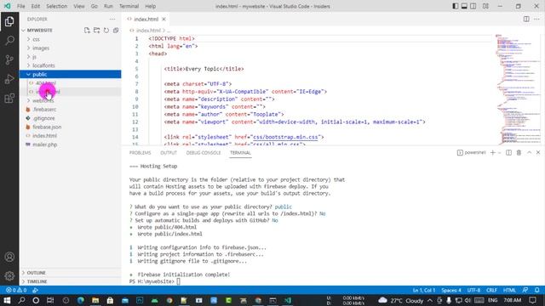The height and width of the screenshot is (306, 545).
Task: Change Spaces: 4 indentation setting
Action: 451,290
